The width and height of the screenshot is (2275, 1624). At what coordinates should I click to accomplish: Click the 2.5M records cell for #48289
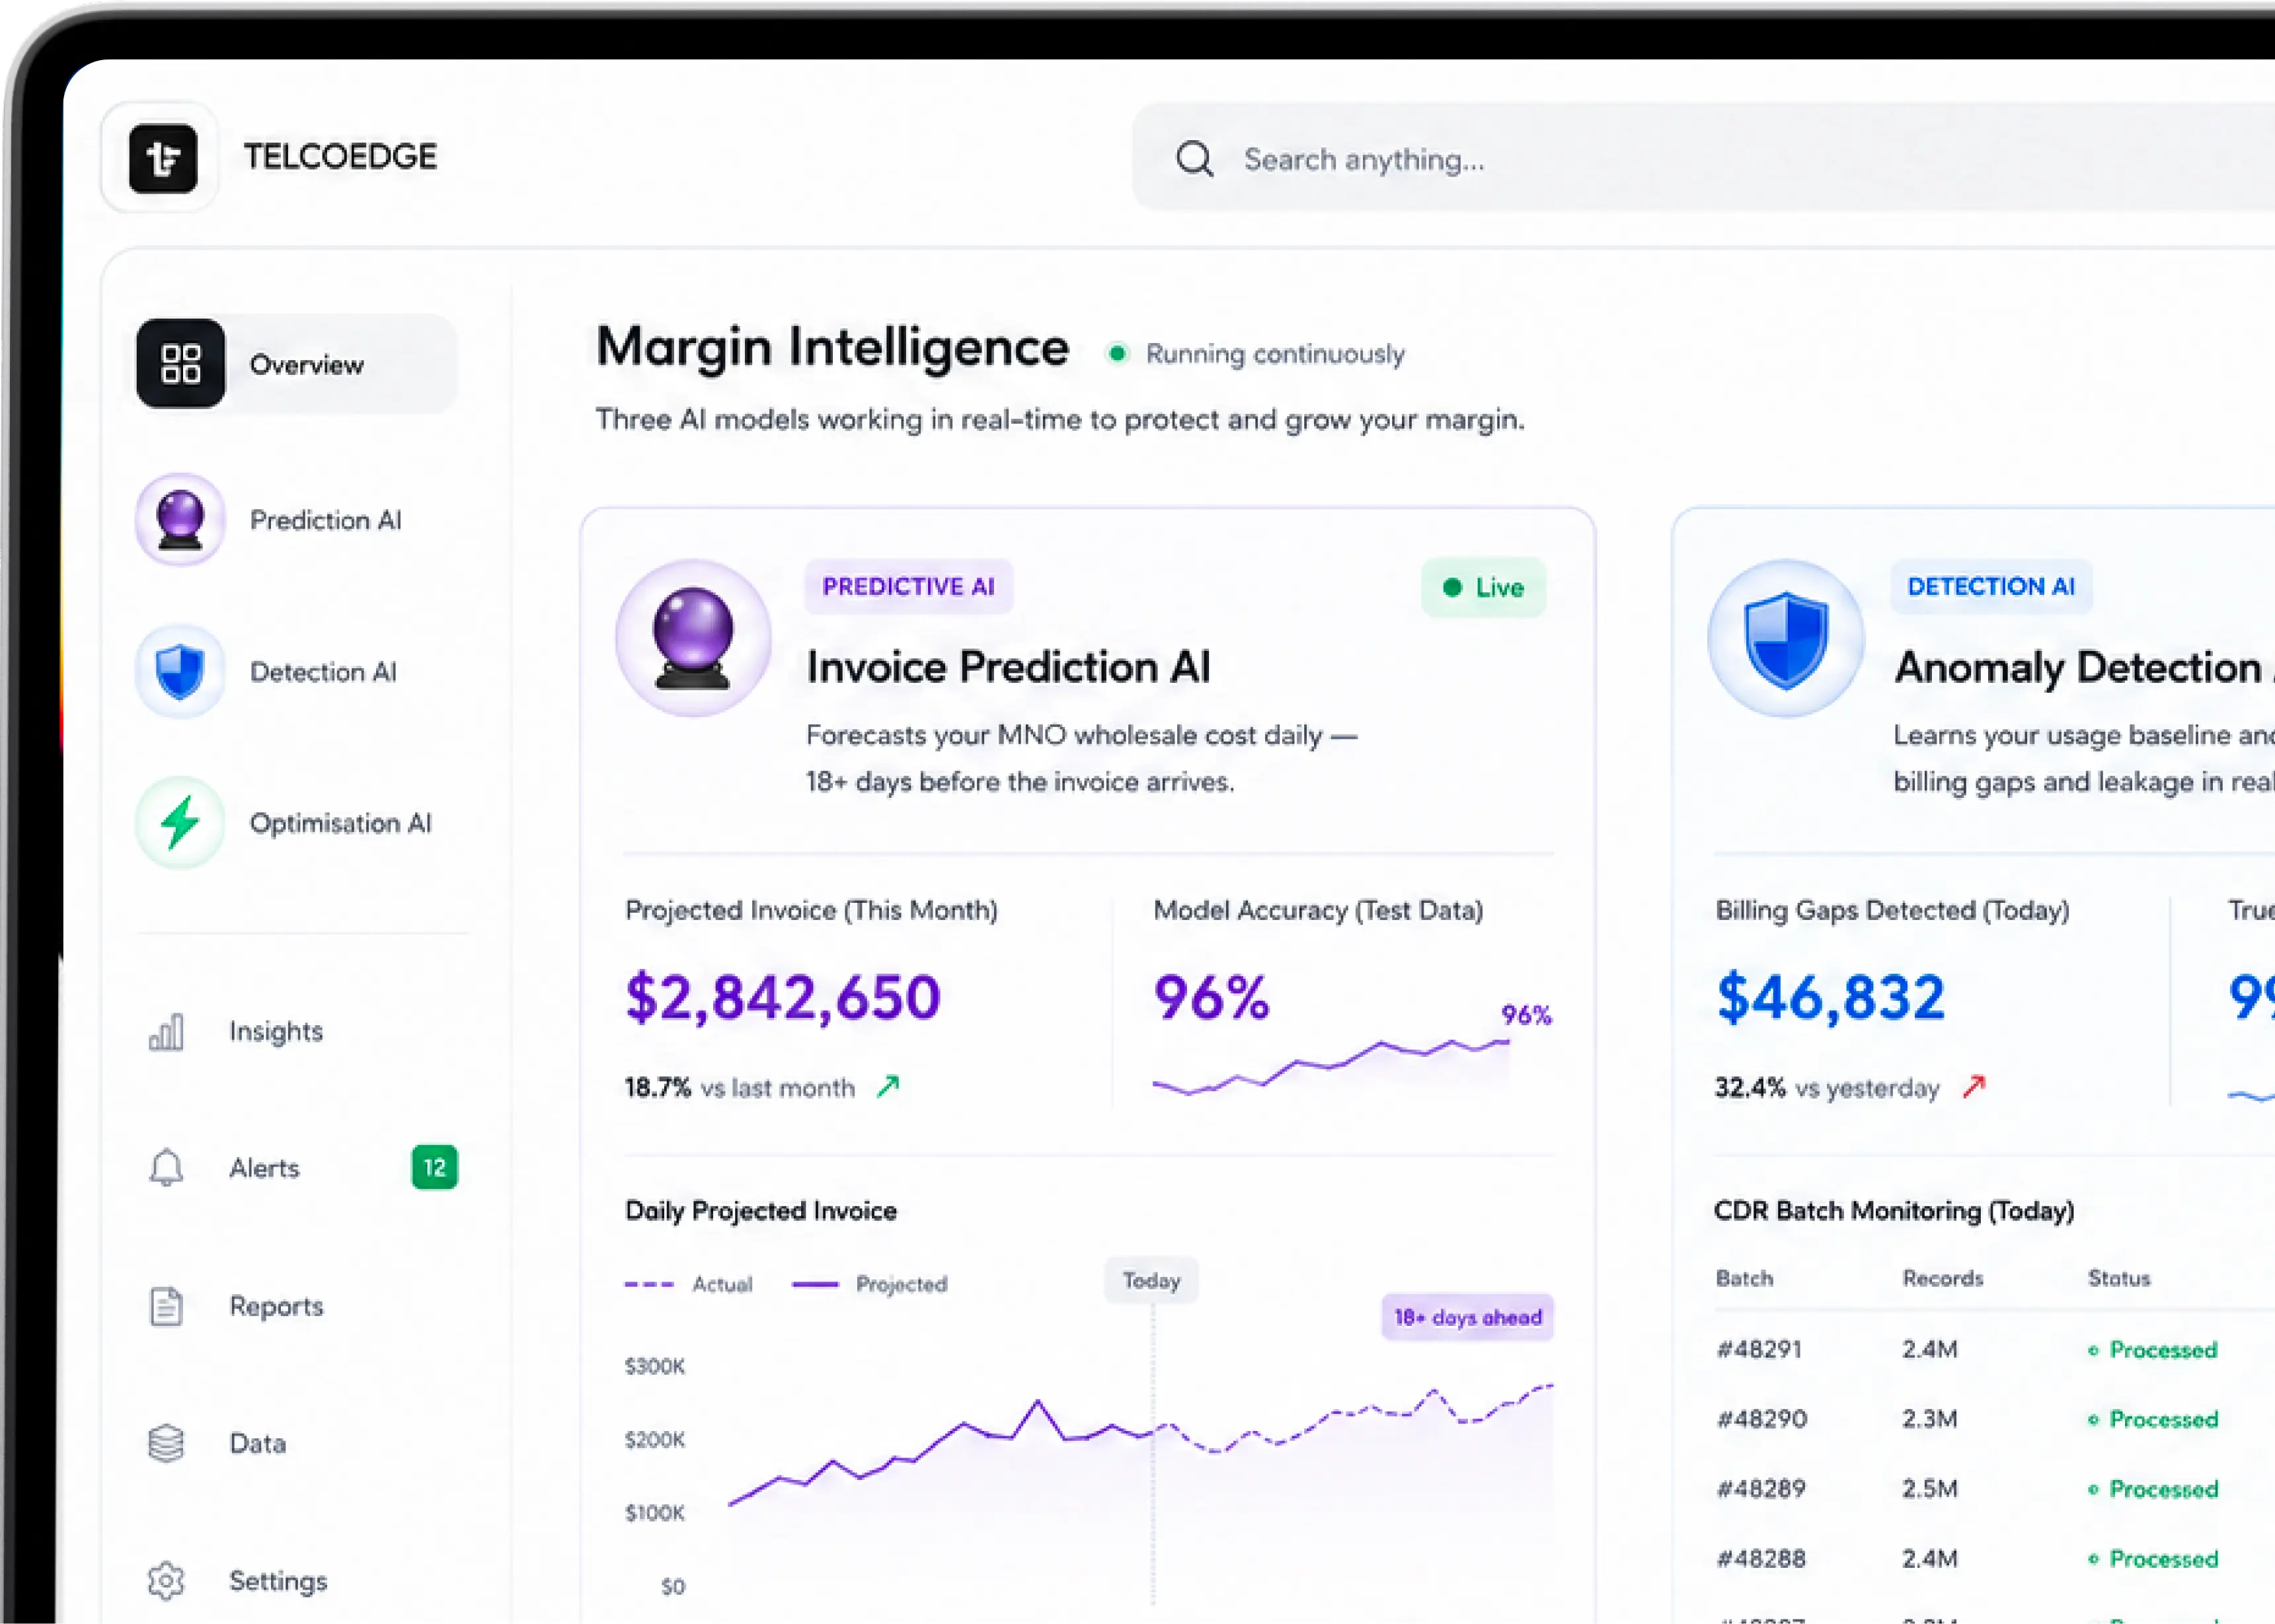click(1930, 1489)
